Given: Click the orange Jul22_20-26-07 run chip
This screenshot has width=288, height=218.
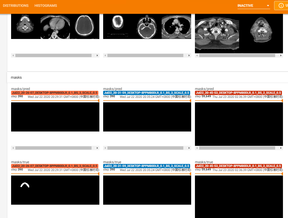Looking at the screenshot, I should click(55, 93).
